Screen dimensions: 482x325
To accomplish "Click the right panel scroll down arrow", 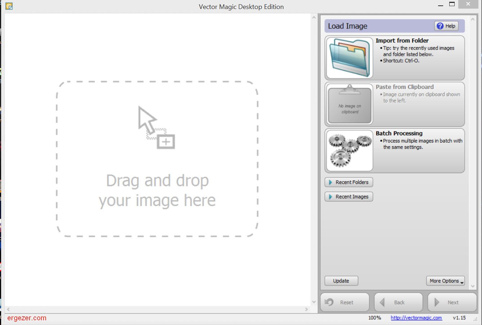I will [473, 286].
